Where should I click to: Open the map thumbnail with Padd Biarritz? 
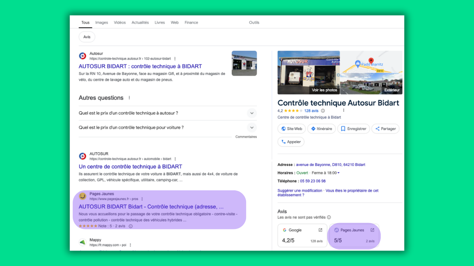[x=371, y=62]
